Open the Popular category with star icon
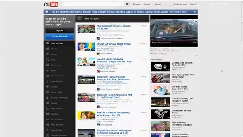Viewport: 243px width, 137px height. [59, 54]
